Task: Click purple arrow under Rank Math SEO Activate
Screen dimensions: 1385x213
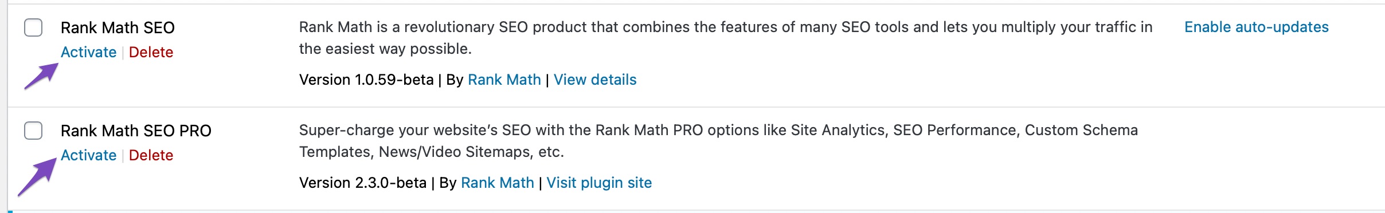Action: (x=41, y=76)
